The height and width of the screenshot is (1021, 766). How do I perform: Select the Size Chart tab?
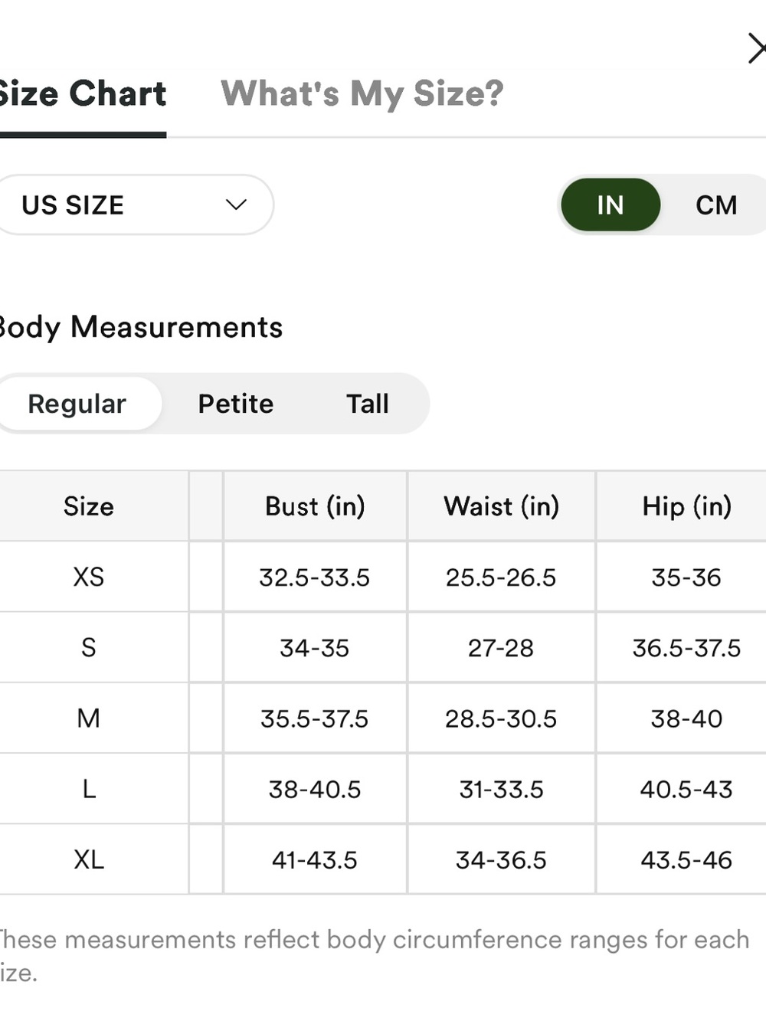(x=82, y=94)
